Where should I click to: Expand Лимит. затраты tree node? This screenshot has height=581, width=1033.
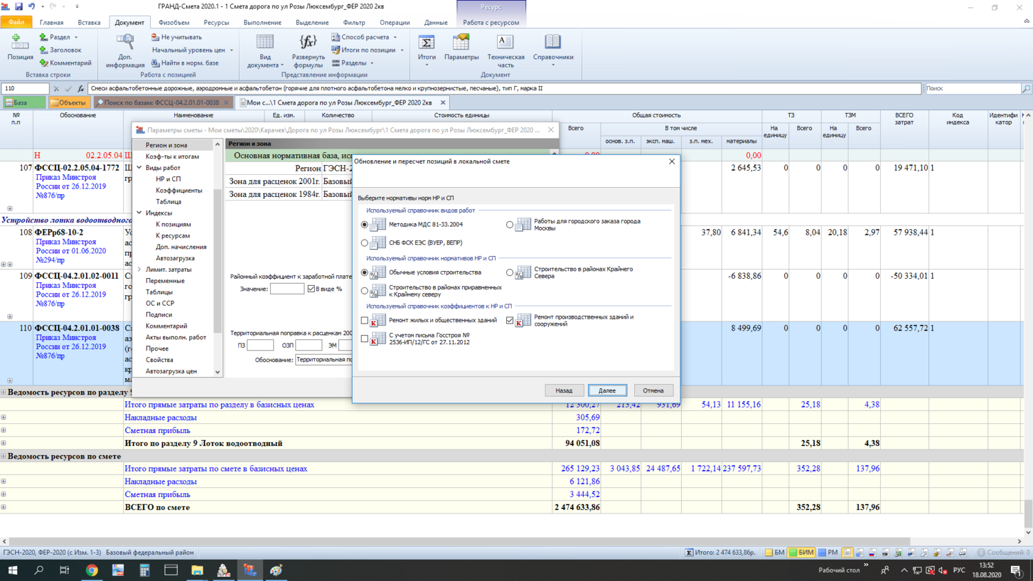point(139,269)
